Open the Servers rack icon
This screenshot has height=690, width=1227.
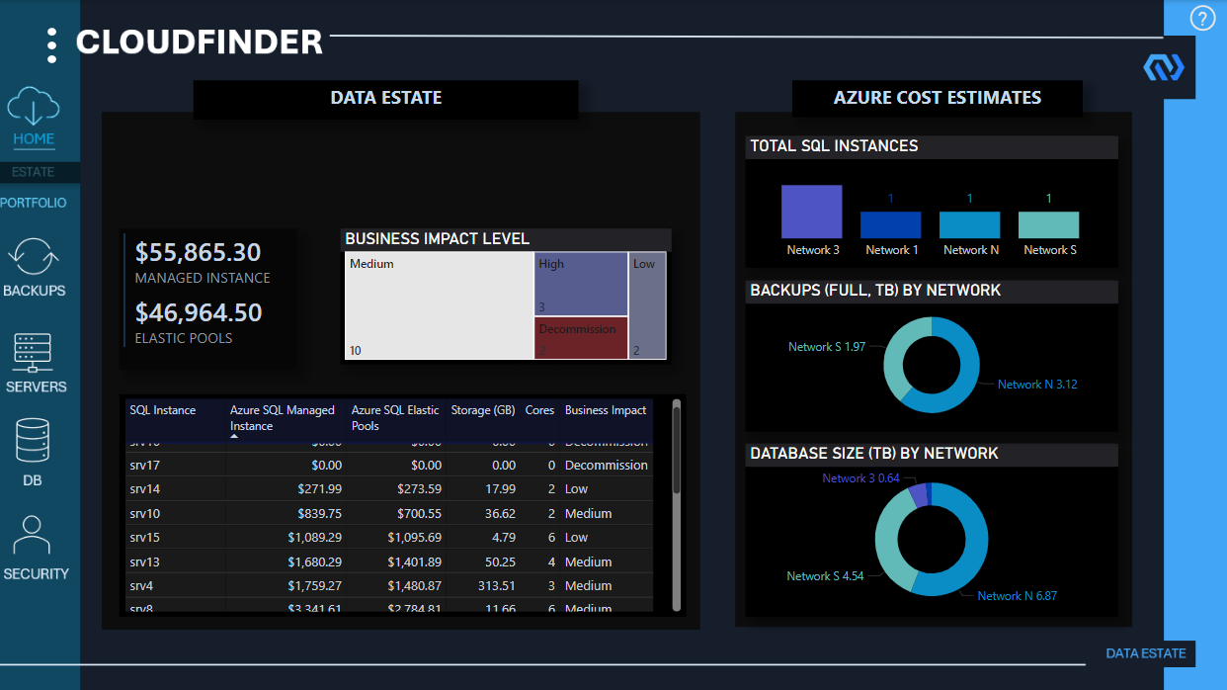coord(34,354)
